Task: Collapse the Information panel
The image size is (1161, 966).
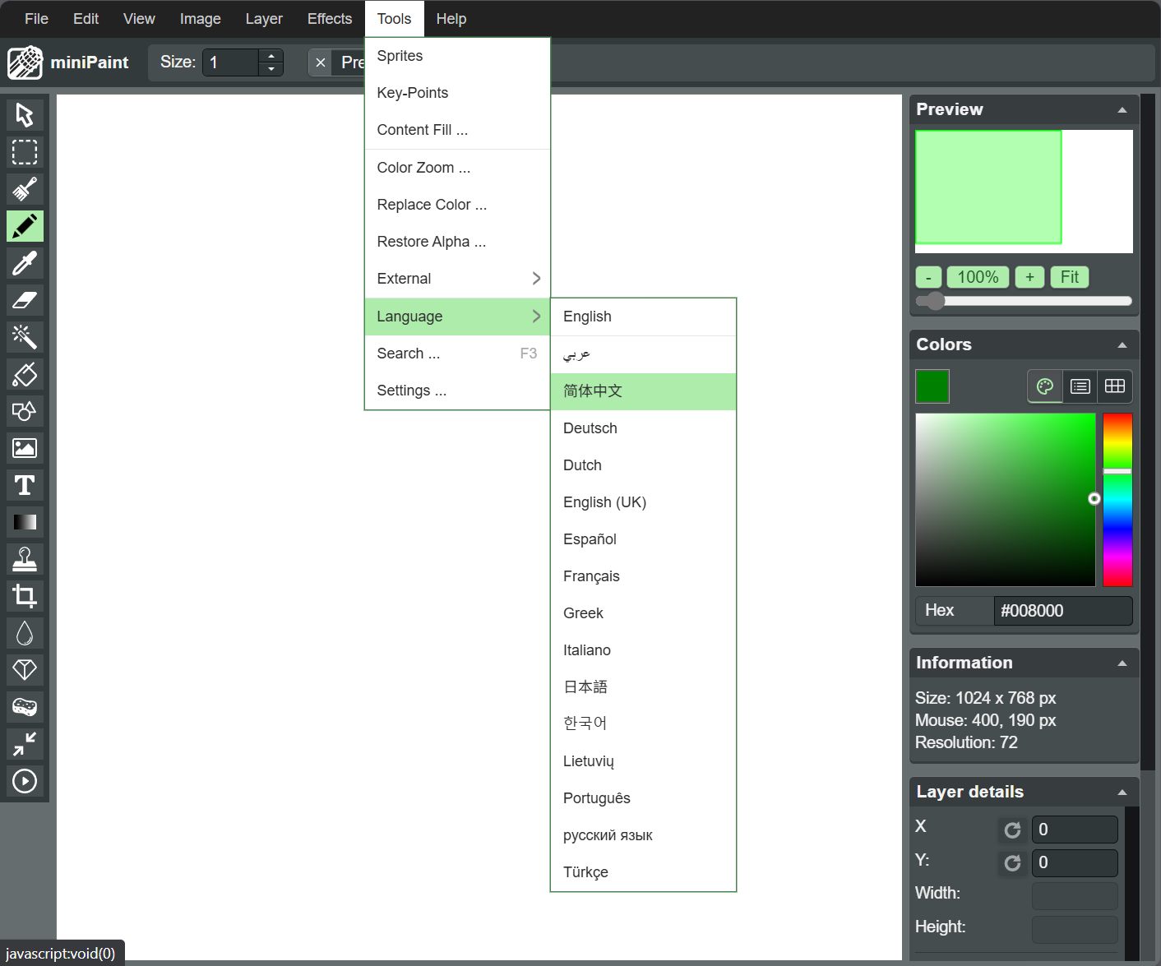Action: coord(1122,663)
